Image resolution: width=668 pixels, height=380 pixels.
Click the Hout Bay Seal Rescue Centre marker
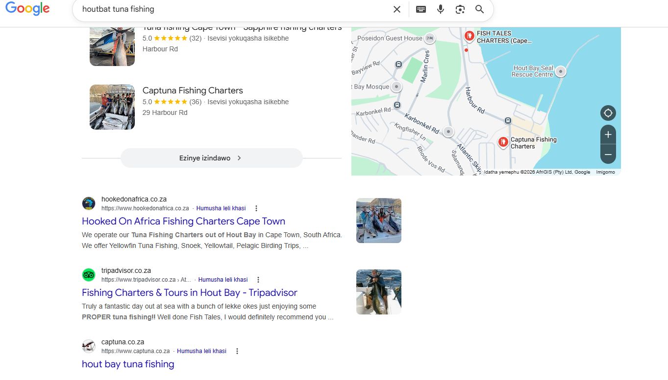pos(561,71)
